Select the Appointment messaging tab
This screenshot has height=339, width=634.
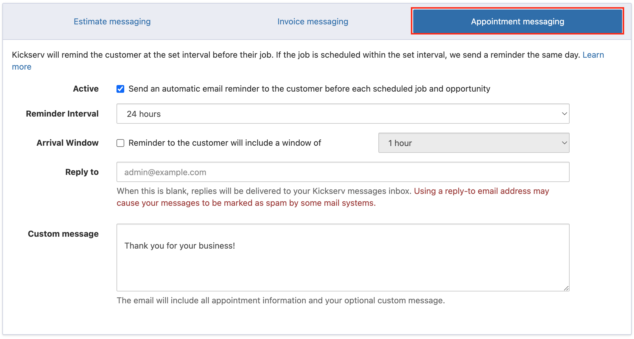click(517, 21)
